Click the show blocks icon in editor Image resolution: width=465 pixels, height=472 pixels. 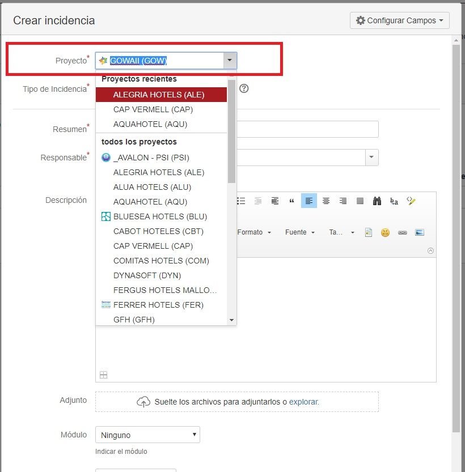pos(104,375)
